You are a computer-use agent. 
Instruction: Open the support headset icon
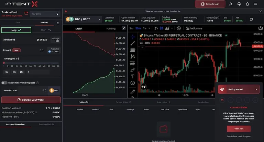click(x=239, y=4)
